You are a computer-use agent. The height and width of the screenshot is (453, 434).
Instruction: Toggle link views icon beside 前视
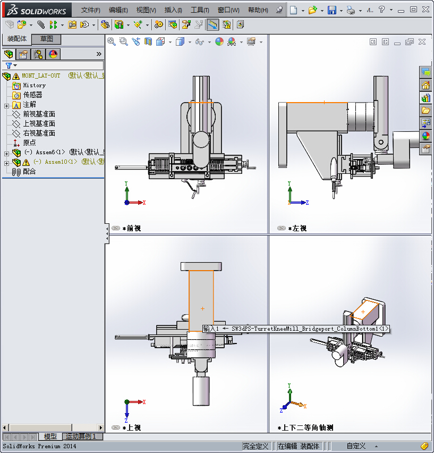pyautogui.click(x=116, y=228)
